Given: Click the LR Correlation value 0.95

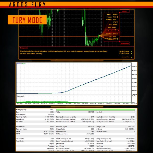Looking at the screenshot, I should pos(92,131).
